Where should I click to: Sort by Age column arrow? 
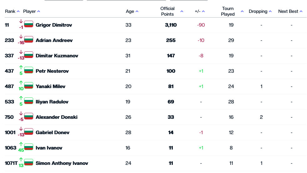click(x=137, y=12)
